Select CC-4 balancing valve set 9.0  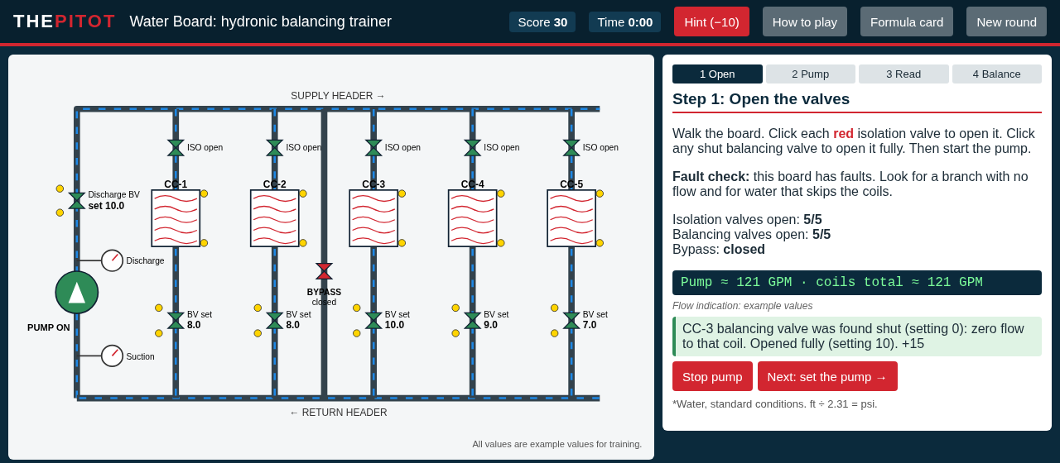[473, 321]
